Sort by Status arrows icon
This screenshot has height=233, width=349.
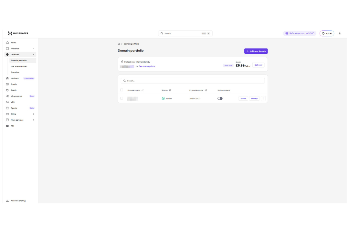tap(170, 90)
